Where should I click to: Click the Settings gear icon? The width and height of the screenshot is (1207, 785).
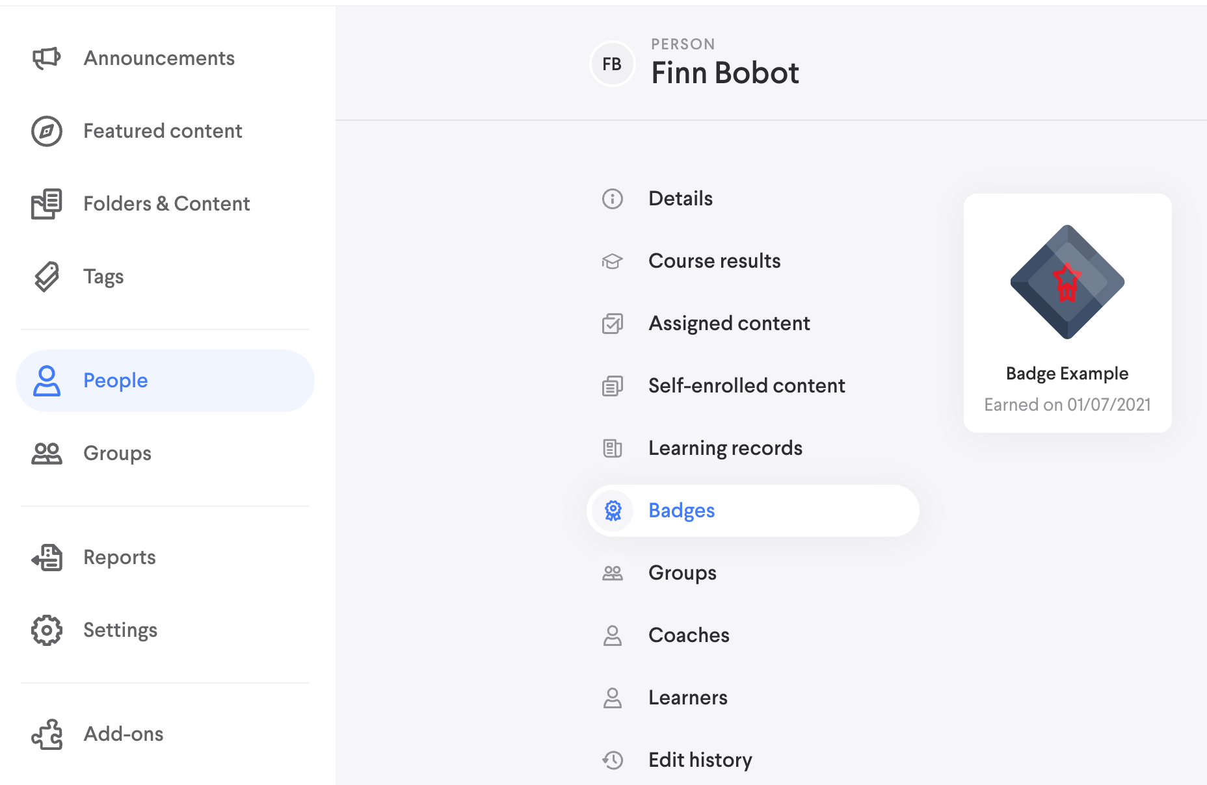click(x=46, y=630)
